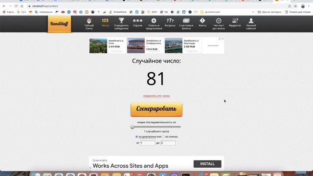Viewport: 313px width, 176px height.
Task: Open Ответы и предсказания section
Action: [x=154, y=24]
